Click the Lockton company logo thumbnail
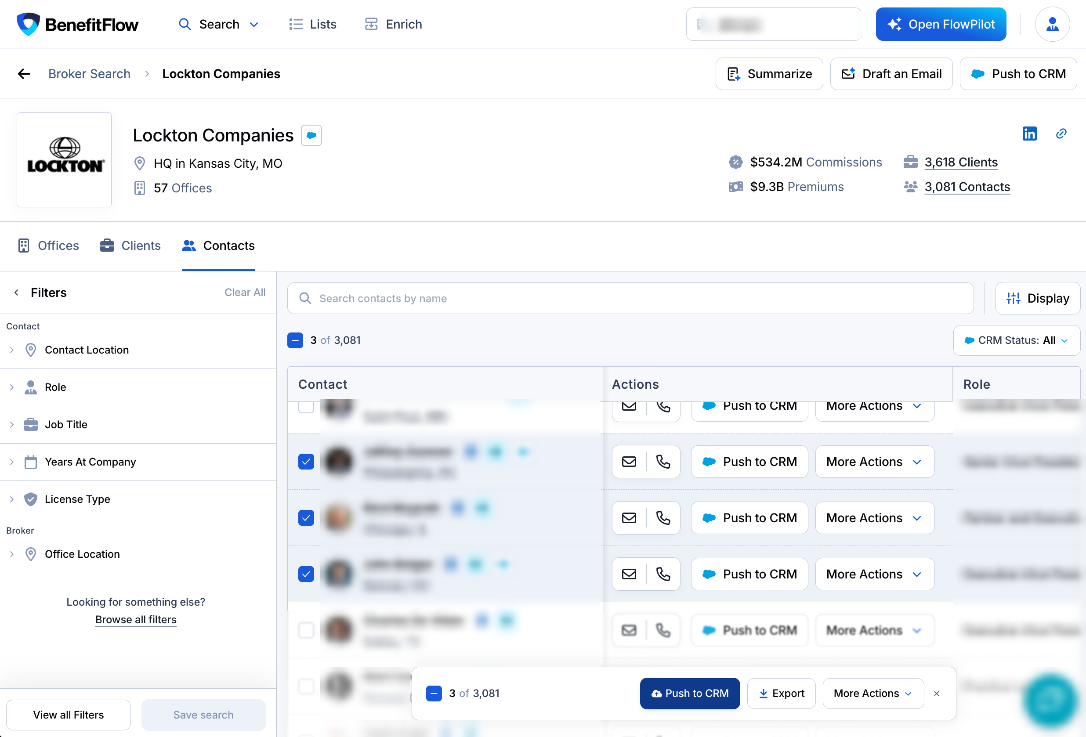The image size is (1086, 737). (64, 160)
